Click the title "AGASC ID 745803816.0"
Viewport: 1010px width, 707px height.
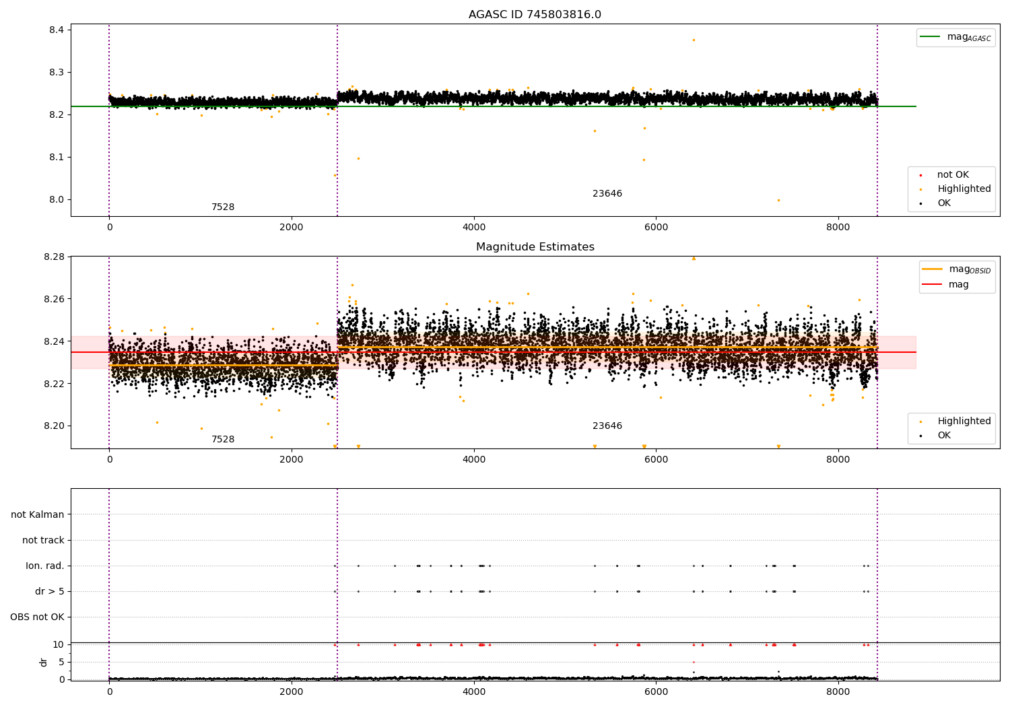[535, 15]
